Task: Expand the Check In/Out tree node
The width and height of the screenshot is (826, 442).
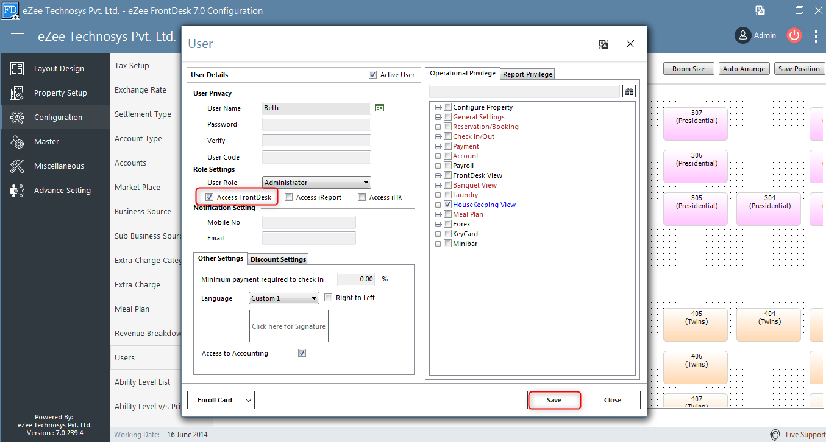Action: 438,136
